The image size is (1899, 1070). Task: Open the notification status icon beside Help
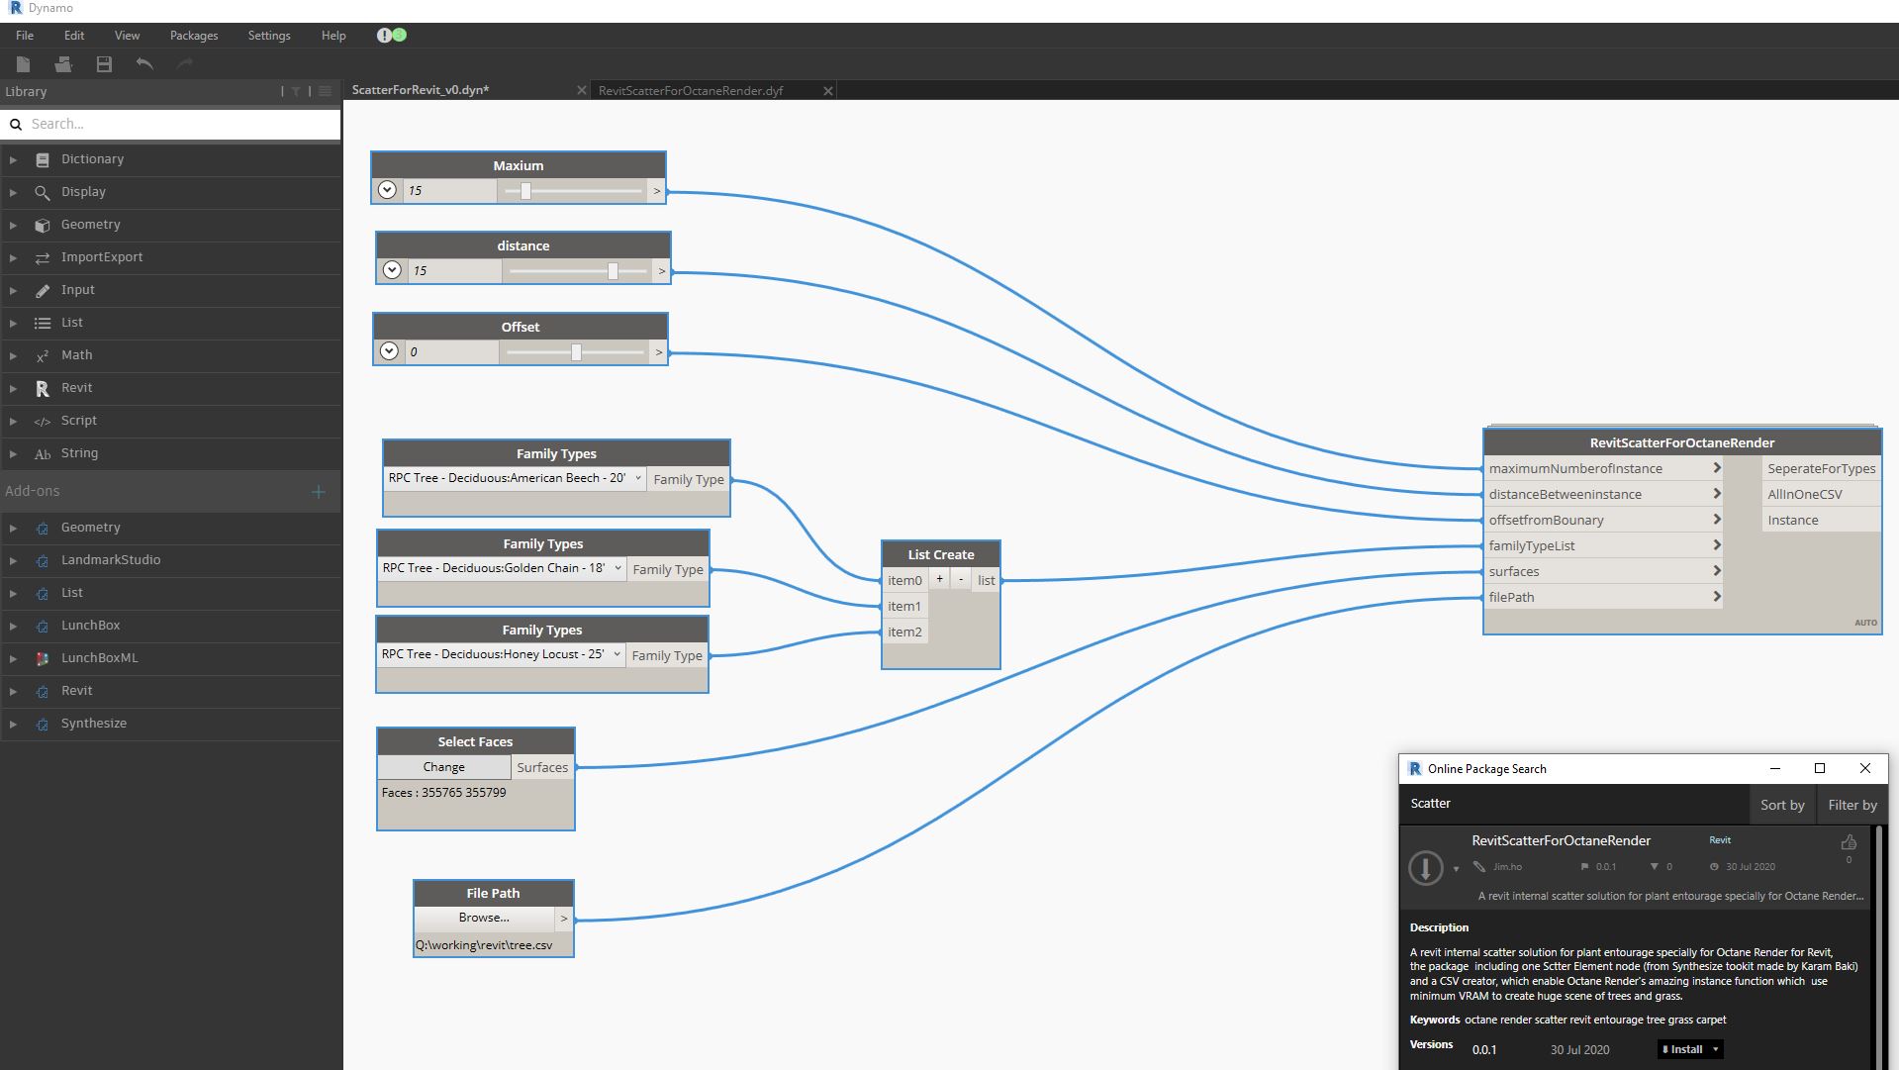pos(391,36)
